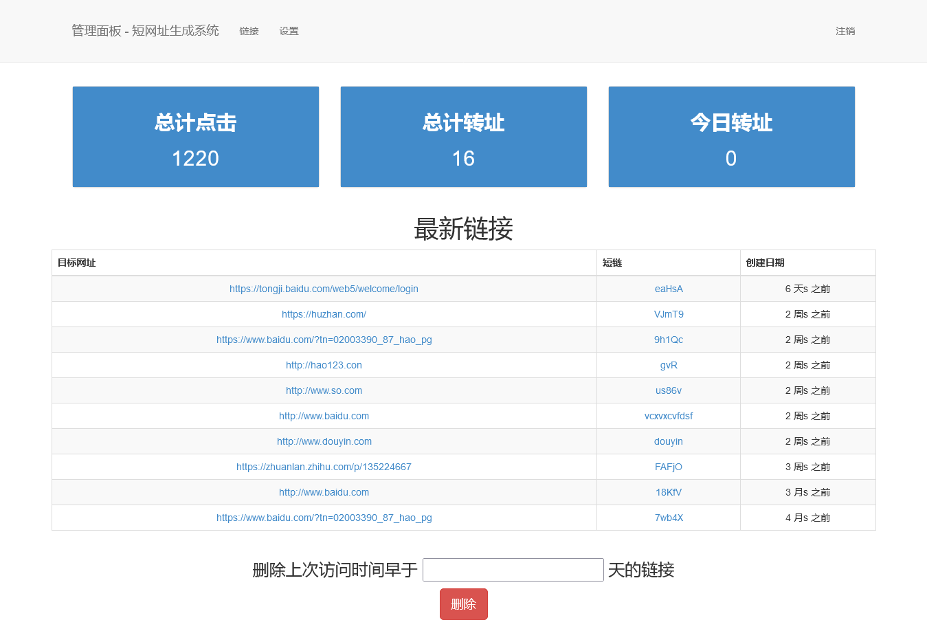Open the https://huzhan.com/ target link

324,314
